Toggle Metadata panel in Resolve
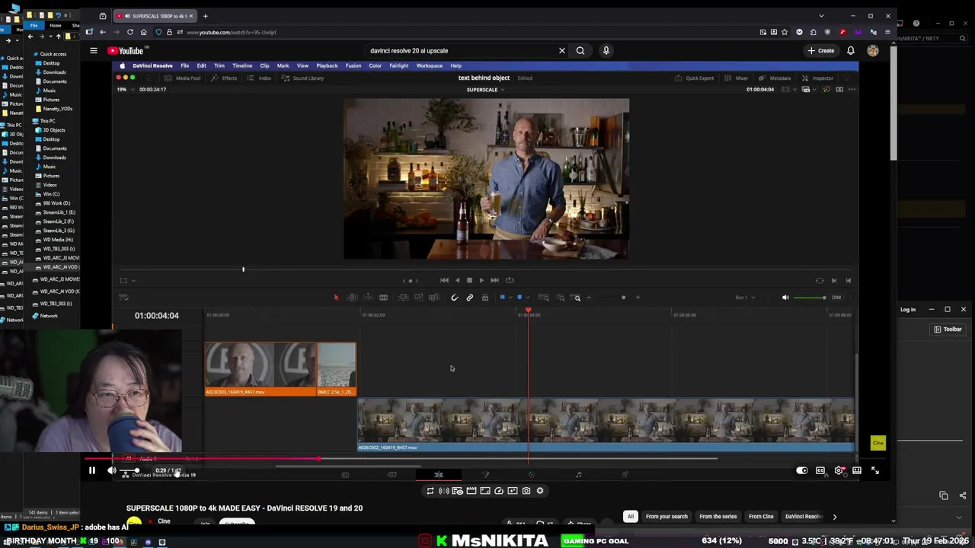 pos(775,78)
